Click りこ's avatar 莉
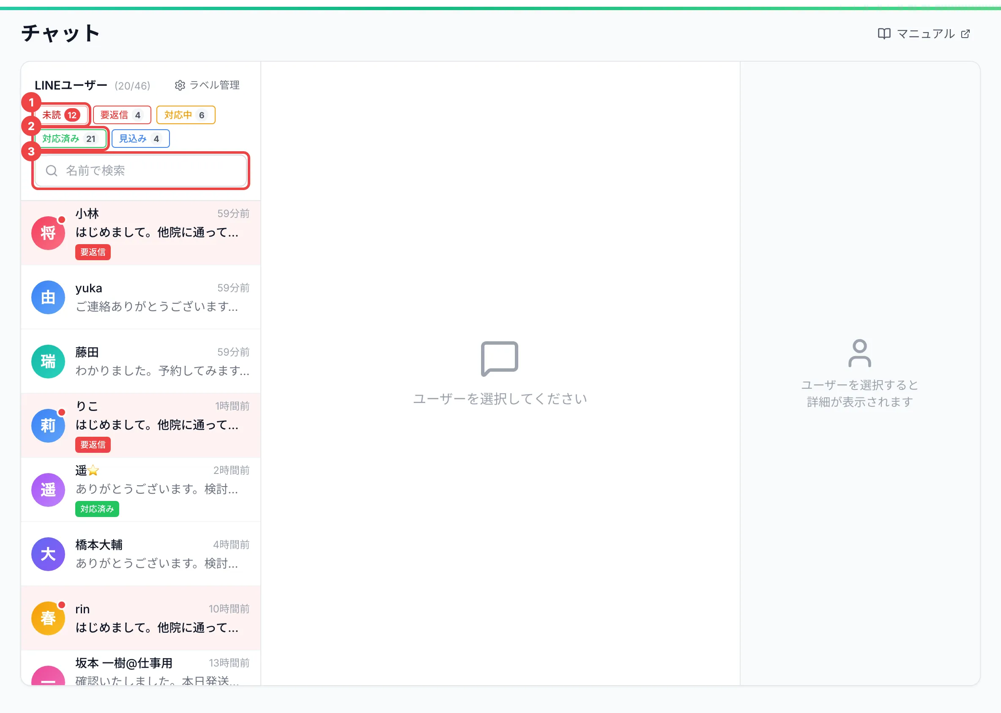This screenshot has height=713, width=1001. click(x=48, y=425)
